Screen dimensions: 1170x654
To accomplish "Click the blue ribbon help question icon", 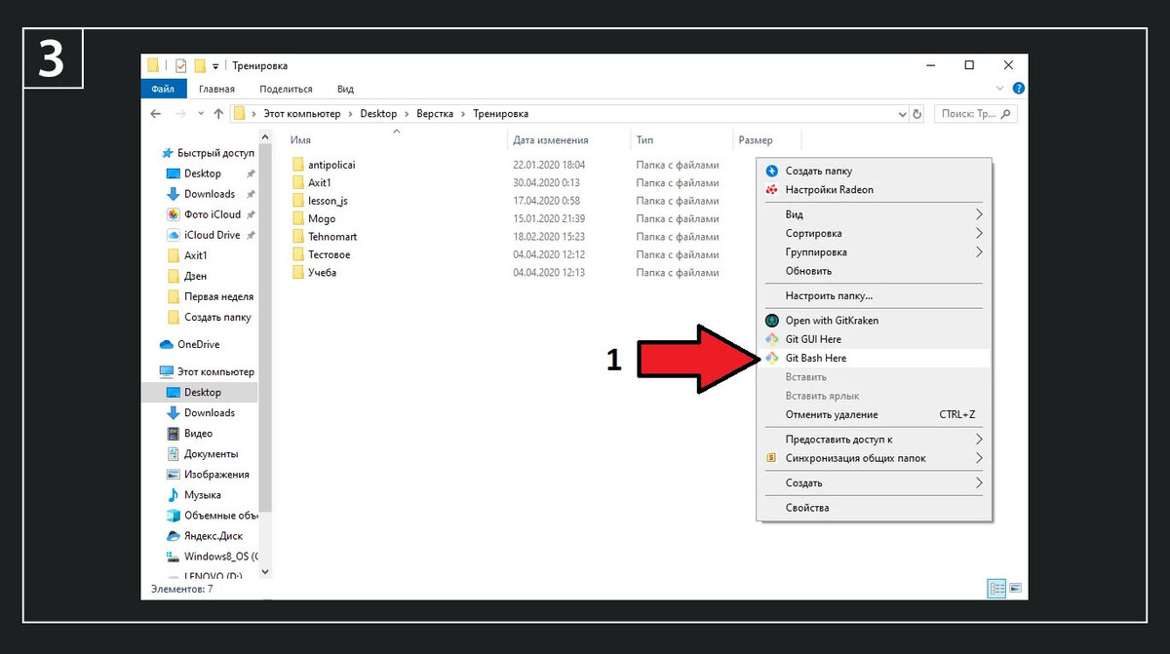I will (1017, 89).
